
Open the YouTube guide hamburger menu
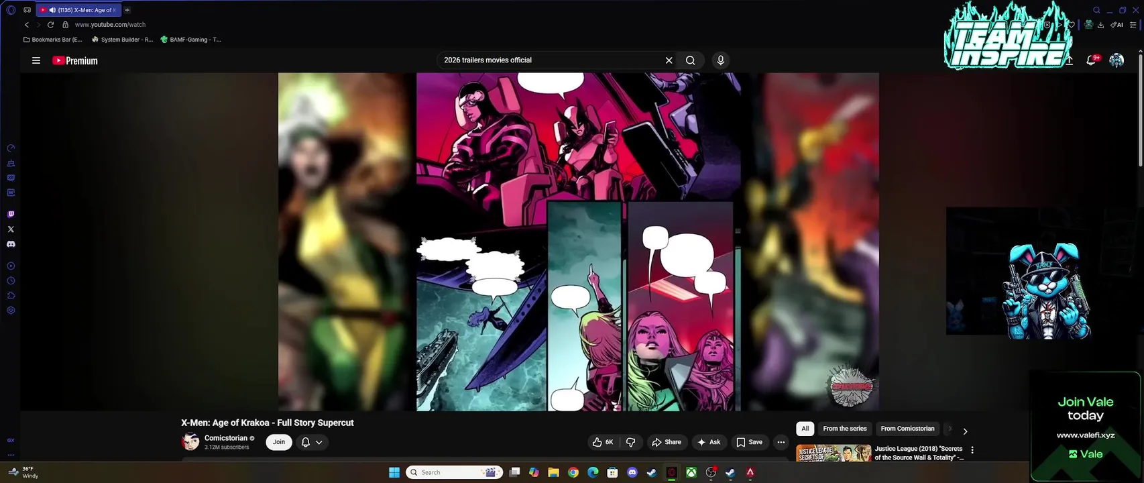(x=36, y=60)
